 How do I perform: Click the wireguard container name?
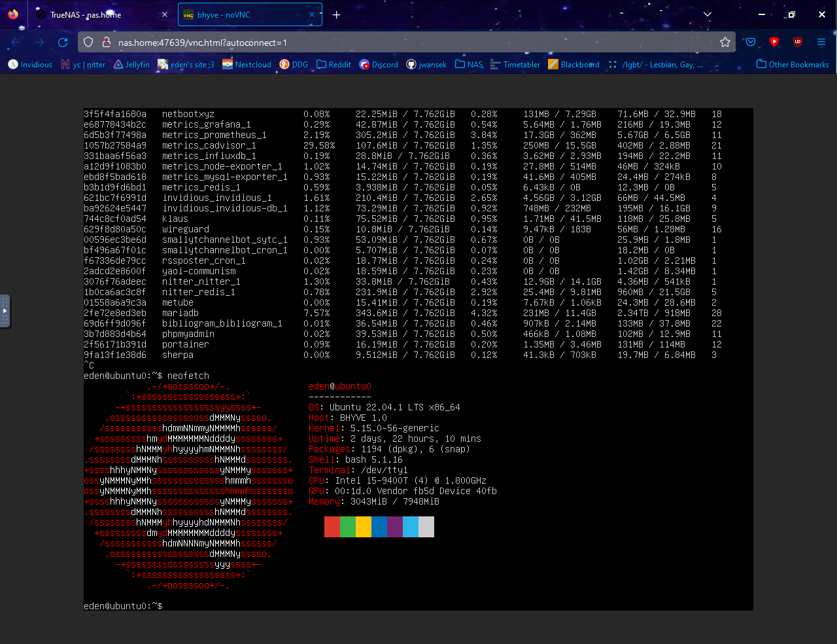pyautogui.click(x=186, y=229)
